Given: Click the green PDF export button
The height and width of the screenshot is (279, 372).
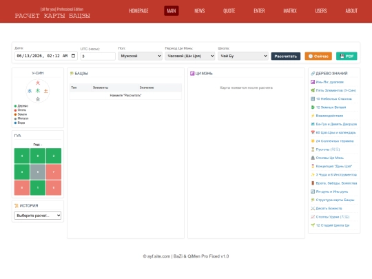Looking at the screenshot, I should point(347,56).
